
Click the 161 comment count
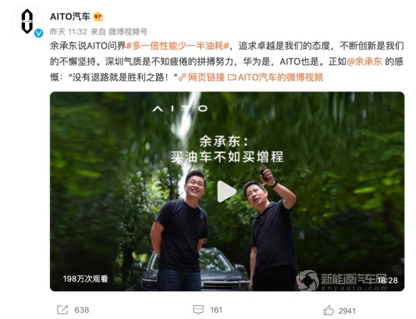(216, 310)
